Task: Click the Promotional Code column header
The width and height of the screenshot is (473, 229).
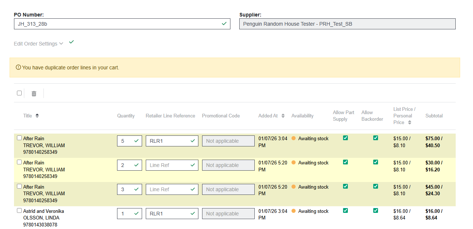Action: [x=221, y=115]
